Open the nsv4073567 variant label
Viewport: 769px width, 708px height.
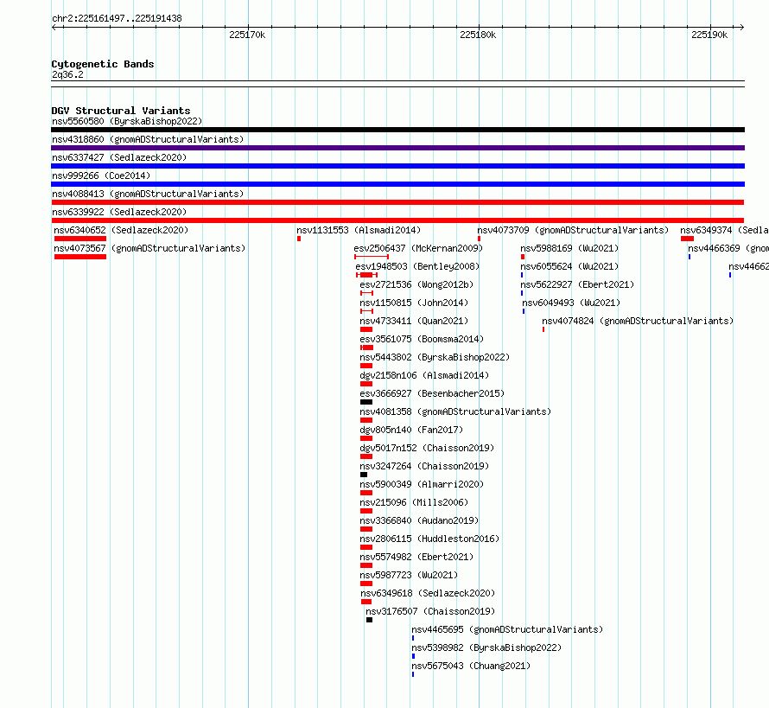tap(149, 248)
